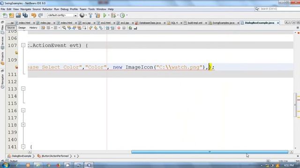Click the New File toolbar icon
This screenshot has height=168, width=300.
[5, 15]
